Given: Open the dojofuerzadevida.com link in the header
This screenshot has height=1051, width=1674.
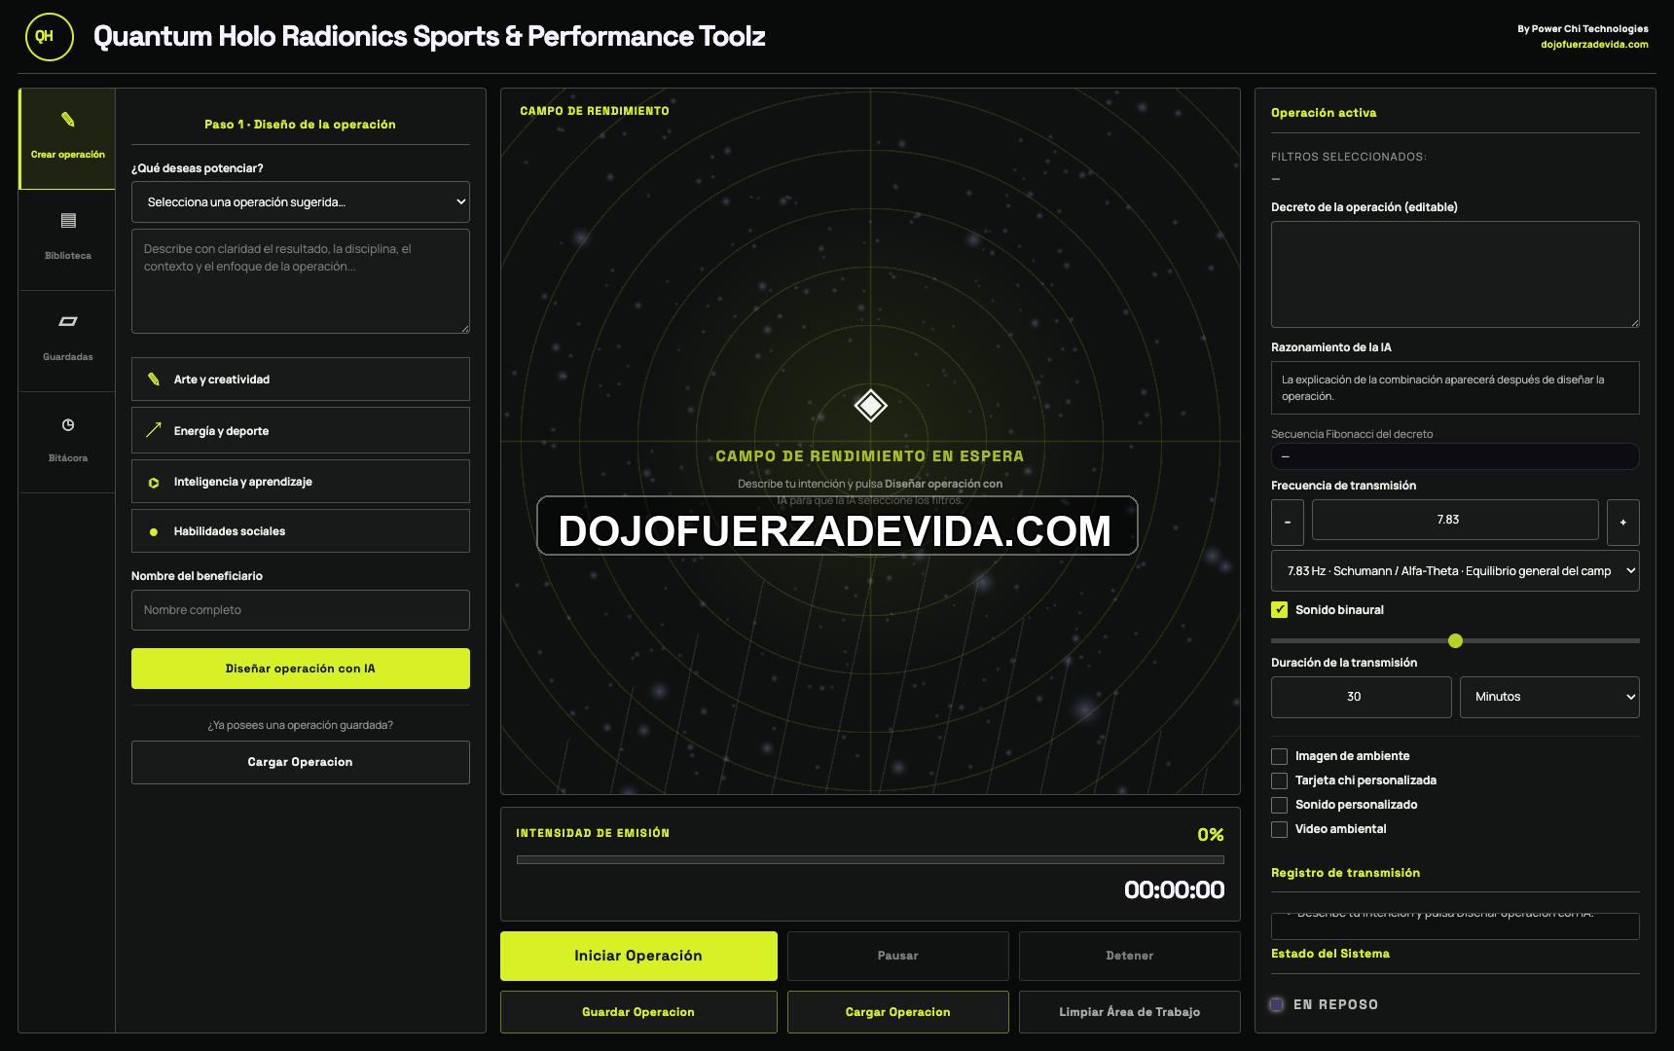Looking at the screenshot, I should point(1594,45).
